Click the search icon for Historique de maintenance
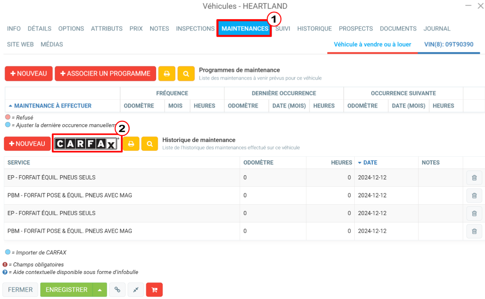This screenshot has height=299, width=485. (x=150, y=144)
